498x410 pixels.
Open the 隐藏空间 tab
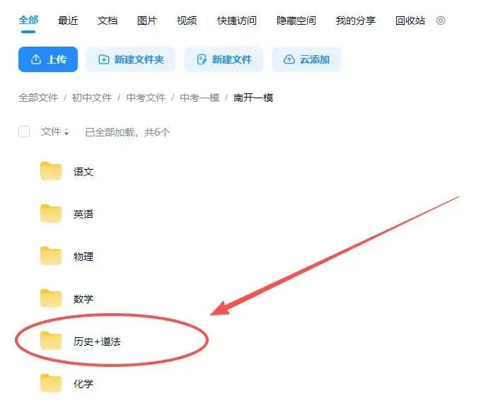pyautogui.click(x=296, y=20)
